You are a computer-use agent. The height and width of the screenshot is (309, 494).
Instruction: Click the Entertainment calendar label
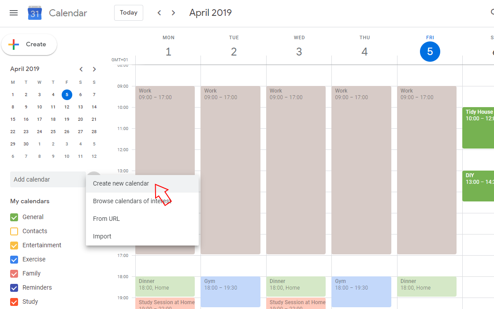click(x=42, y=245)
